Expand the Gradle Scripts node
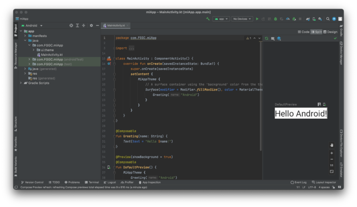This screenshot has width=357, height=207. pos(21,83)
